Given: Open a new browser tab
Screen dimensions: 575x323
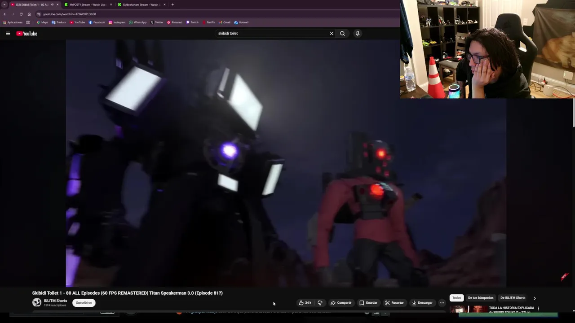Looking at the screenshot, I should (x=172, y=4).
